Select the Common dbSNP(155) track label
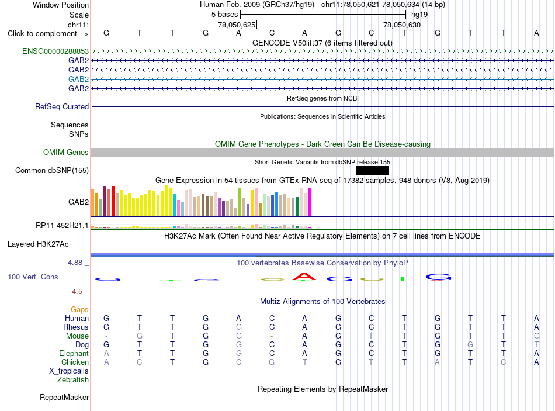 tap(51, 171)
